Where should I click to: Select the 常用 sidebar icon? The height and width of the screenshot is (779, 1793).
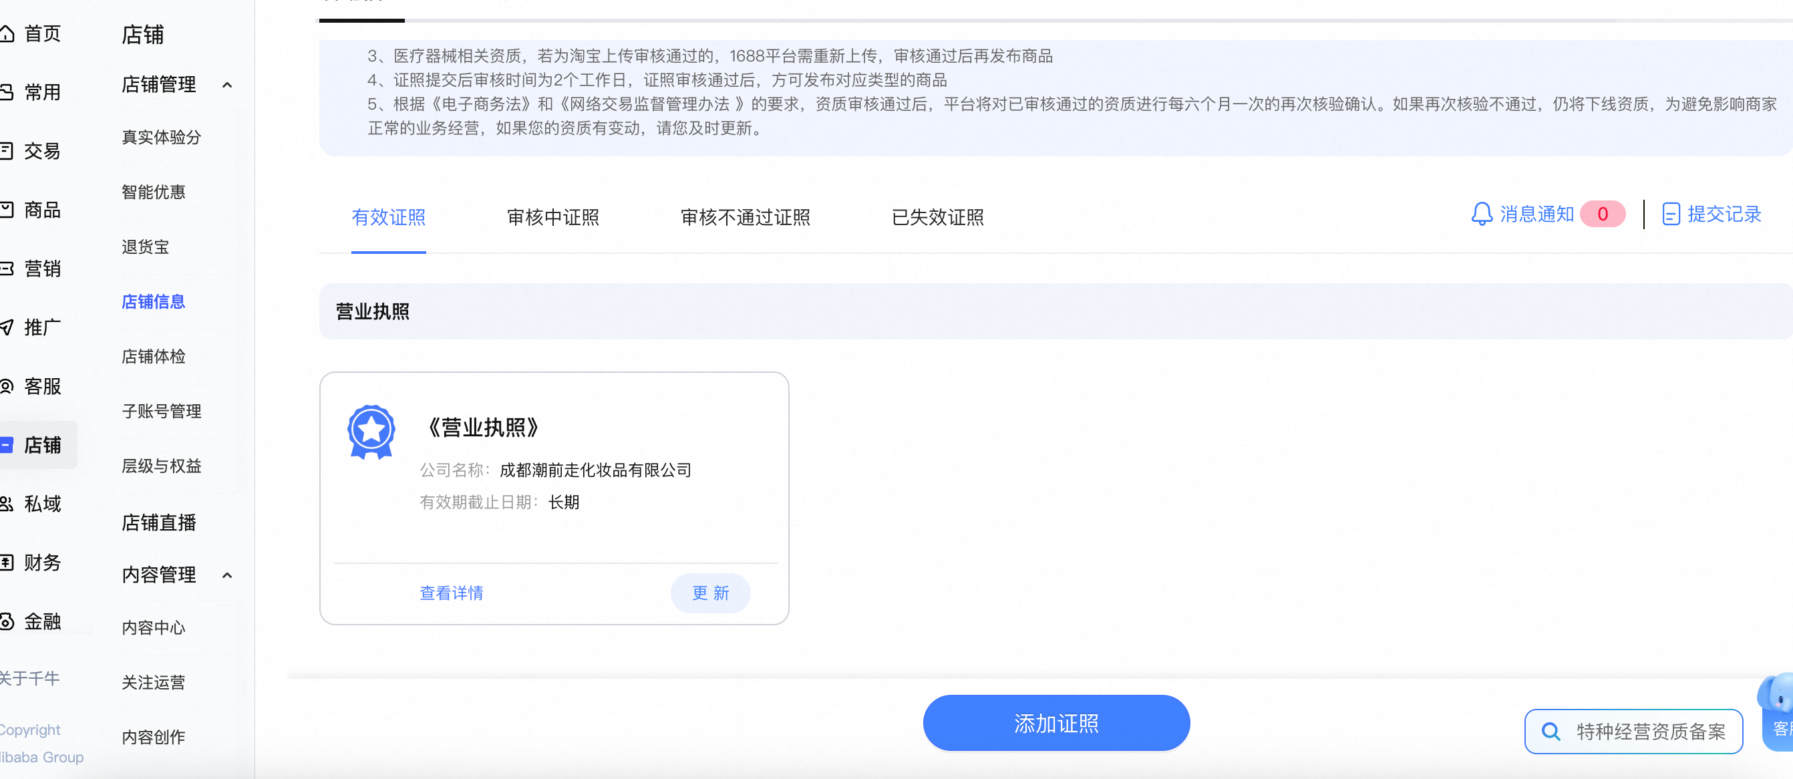coord(7,92)
